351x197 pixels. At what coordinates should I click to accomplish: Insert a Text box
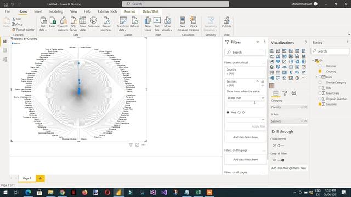click(x=157, y=24)
